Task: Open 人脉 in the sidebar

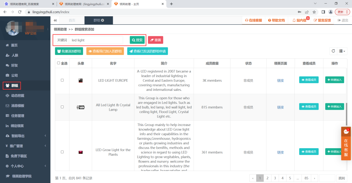Action: click(x=25, y=55)
